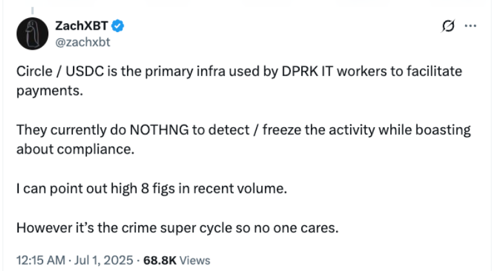Open the Grok slashed-circle icon
The height and width of the screenshot is (271, 494).
click(446, 26)
